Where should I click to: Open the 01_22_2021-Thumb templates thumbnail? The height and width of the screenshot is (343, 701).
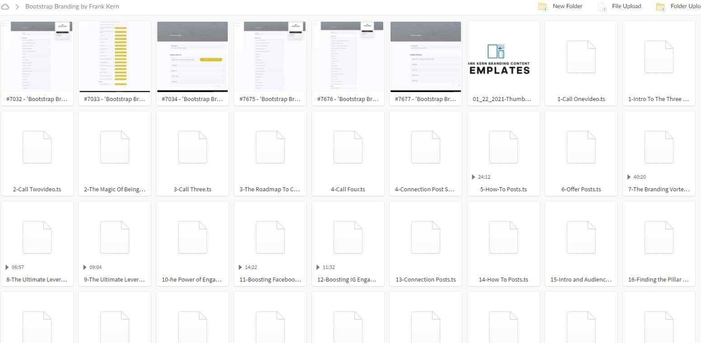[503, 56]
